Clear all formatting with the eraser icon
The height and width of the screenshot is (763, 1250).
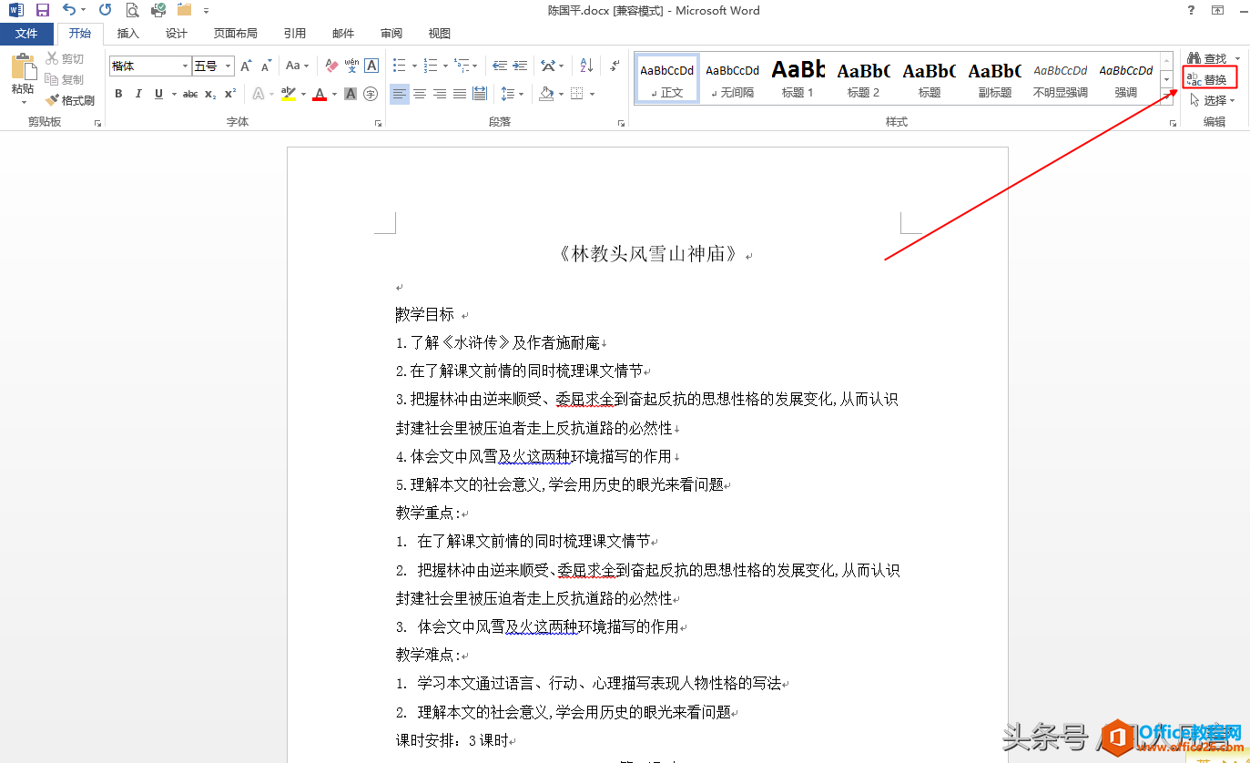coord(331,66)
